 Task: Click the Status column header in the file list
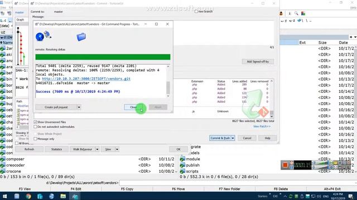(221, 81)
